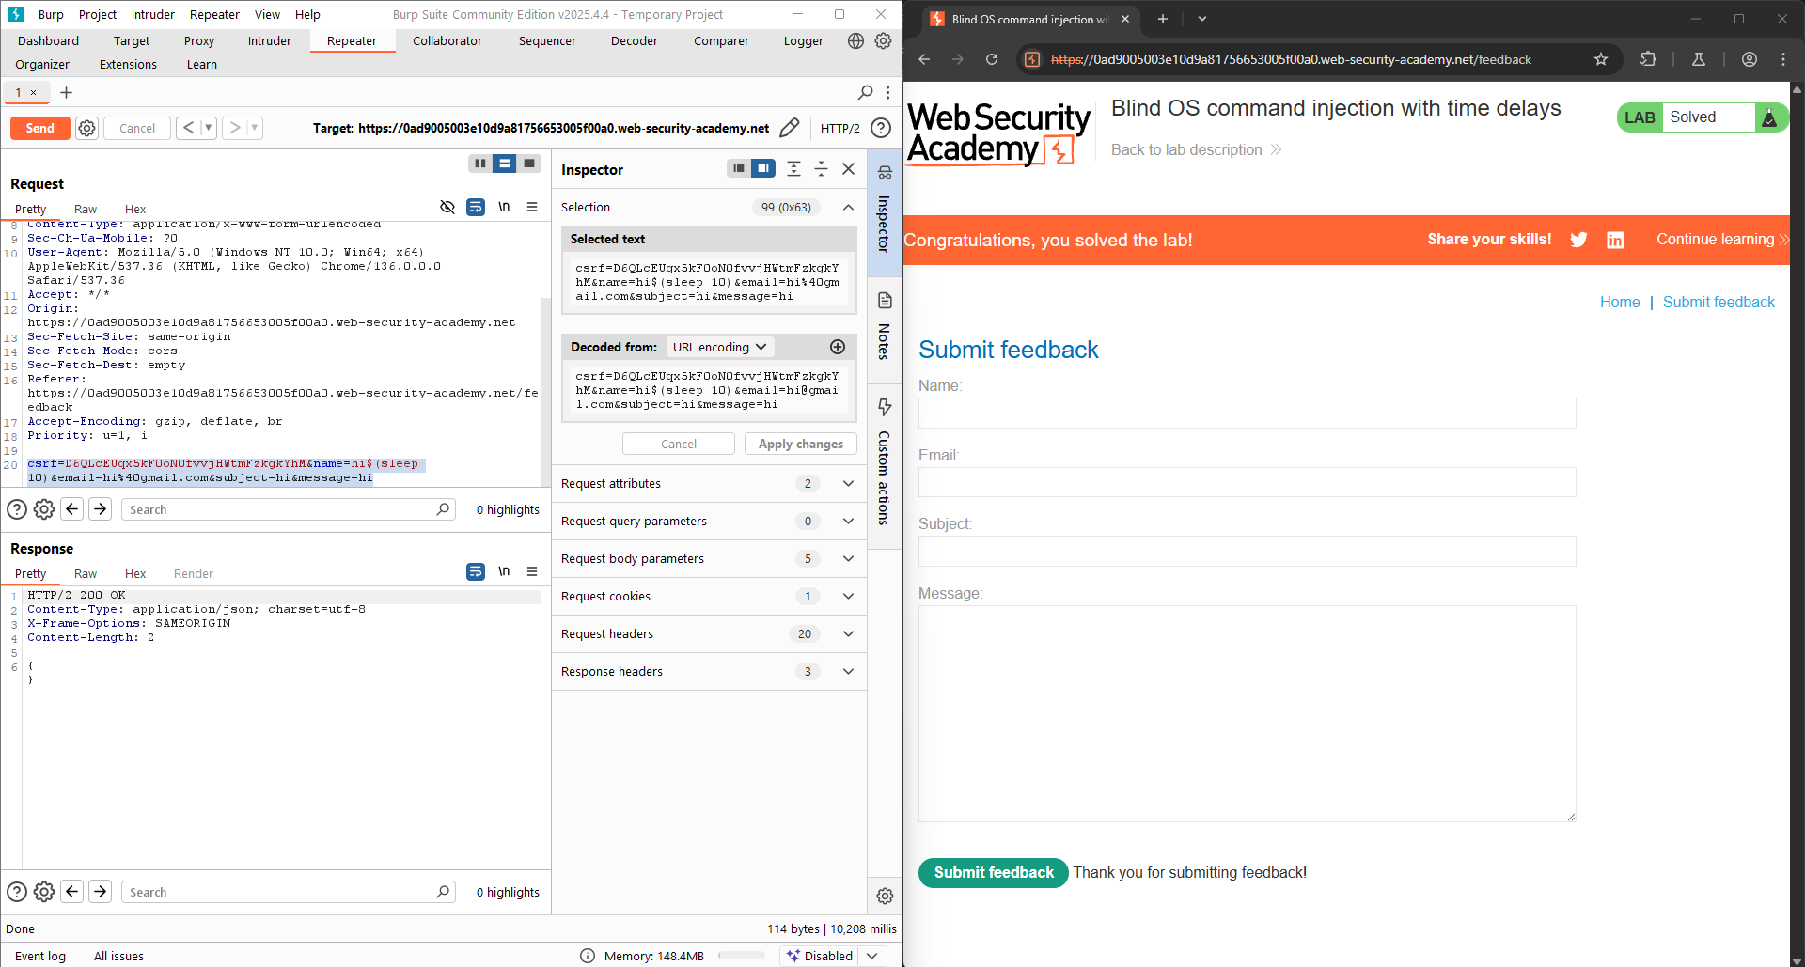Toggle line wrap icon in Response pane

click(x=476, y=571)
